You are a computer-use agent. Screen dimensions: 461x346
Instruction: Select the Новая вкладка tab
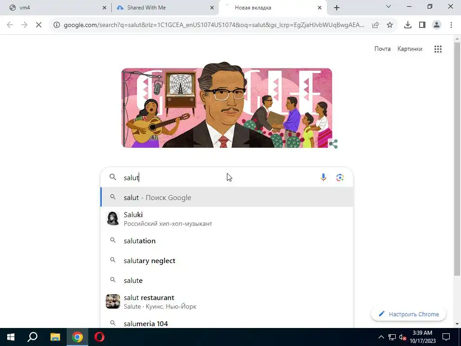(x=273, y=8)
